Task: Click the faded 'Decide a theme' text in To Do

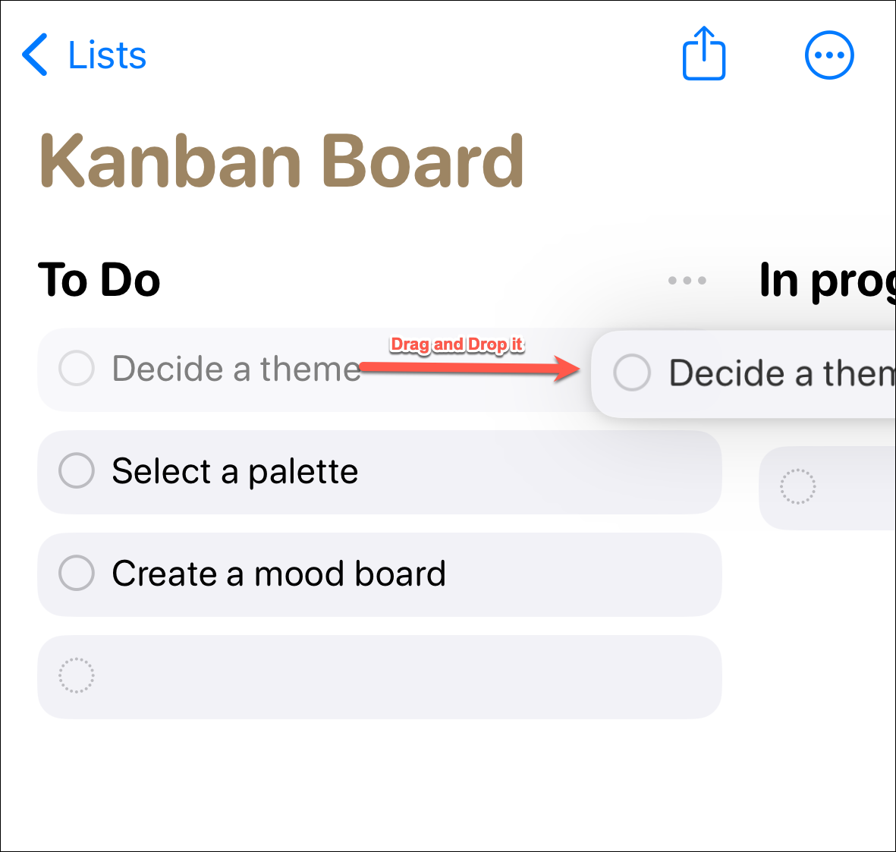Action: point(236,369)
